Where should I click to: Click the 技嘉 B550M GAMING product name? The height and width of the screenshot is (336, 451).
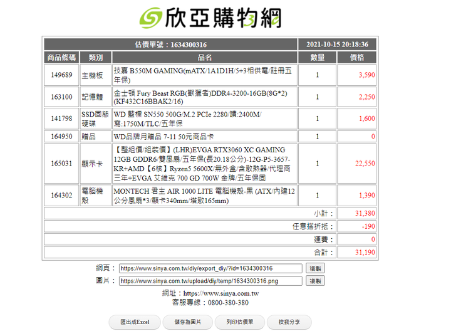pyautogui.click(x=204, y=75)
